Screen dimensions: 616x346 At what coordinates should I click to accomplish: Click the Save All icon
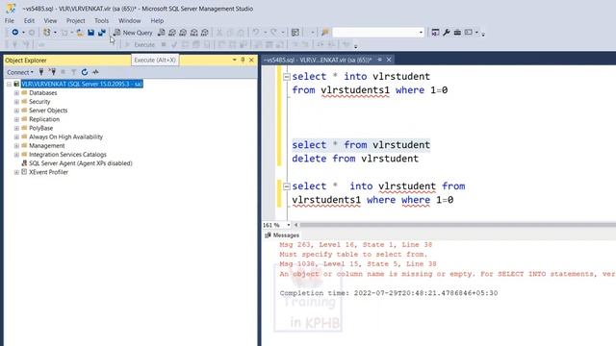coord(102,33)
